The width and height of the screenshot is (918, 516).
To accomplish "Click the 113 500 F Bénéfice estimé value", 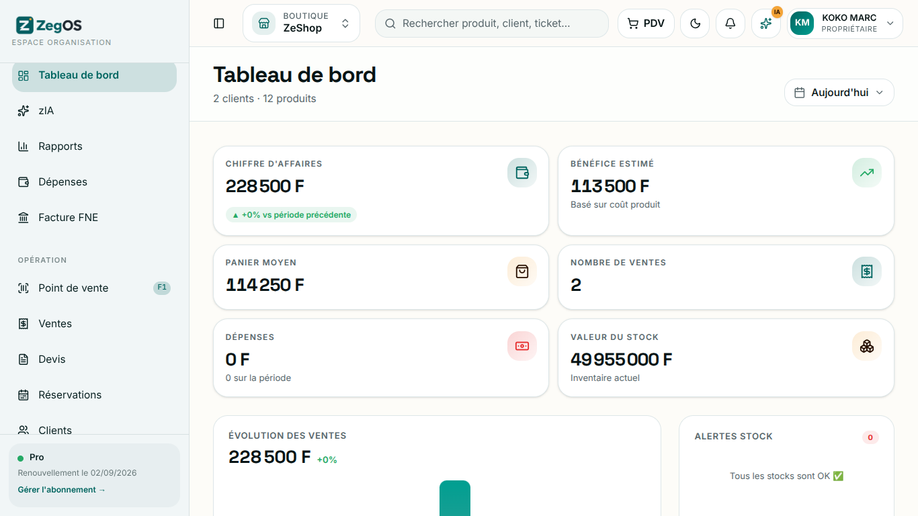I will (x=610, y=186).
